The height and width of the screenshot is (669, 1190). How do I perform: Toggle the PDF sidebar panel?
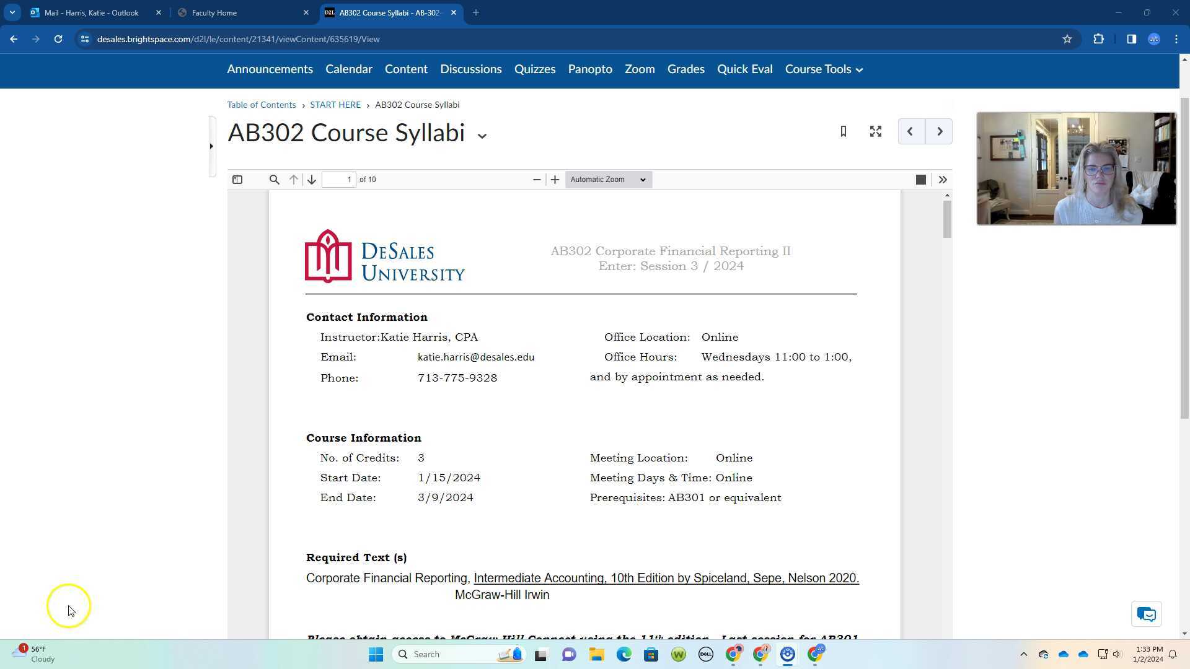coord(237,180)
